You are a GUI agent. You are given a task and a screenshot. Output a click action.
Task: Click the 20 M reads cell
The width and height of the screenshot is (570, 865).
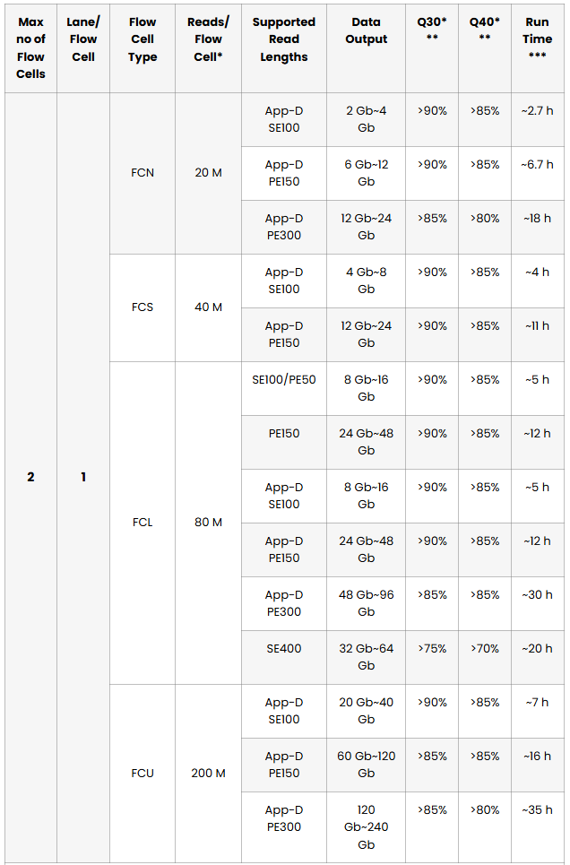coord(208,173)
